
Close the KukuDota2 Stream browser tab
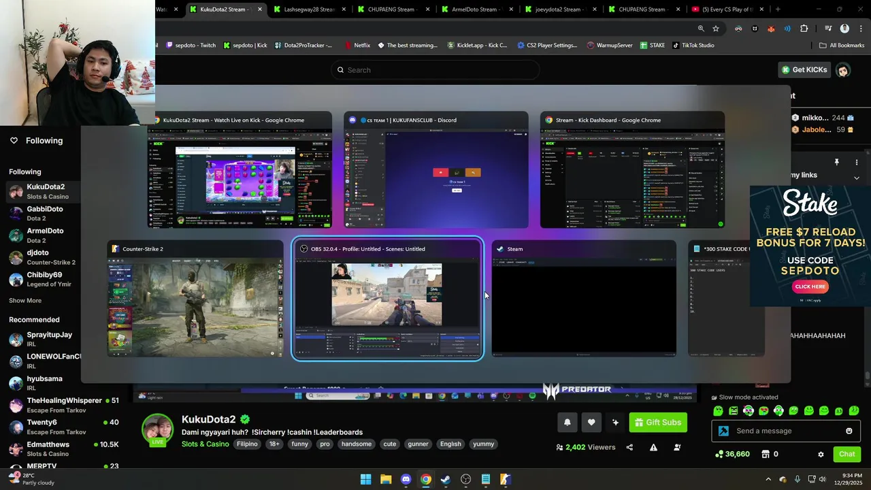260,10
